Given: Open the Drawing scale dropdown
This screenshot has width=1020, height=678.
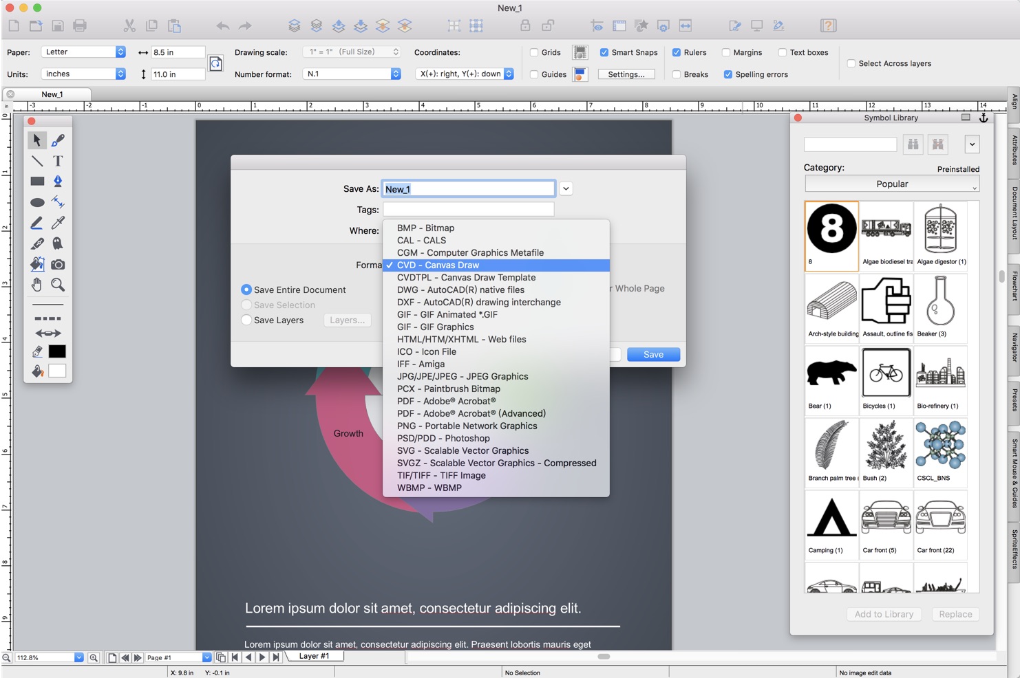Looking at the screenshot, I should 352,52.
